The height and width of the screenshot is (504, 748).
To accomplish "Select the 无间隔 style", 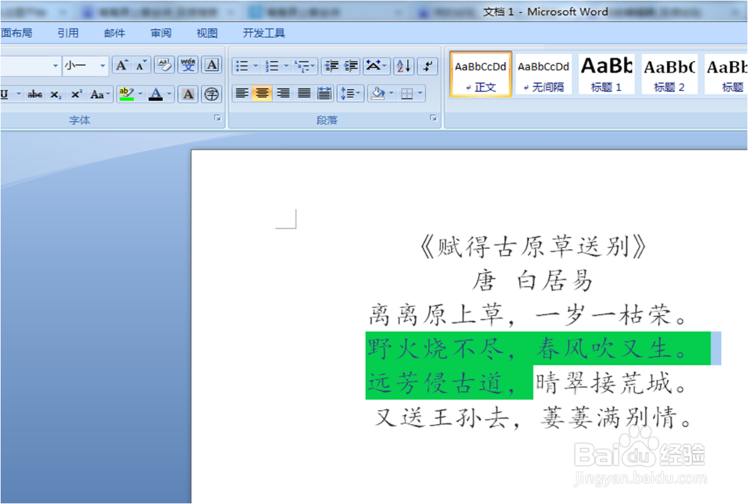I will tap(543, 73).
